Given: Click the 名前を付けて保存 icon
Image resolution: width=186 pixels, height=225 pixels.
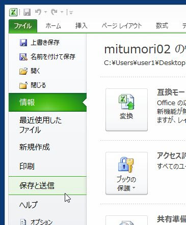Looking at the screenshot, I should (x=23, y=57).
